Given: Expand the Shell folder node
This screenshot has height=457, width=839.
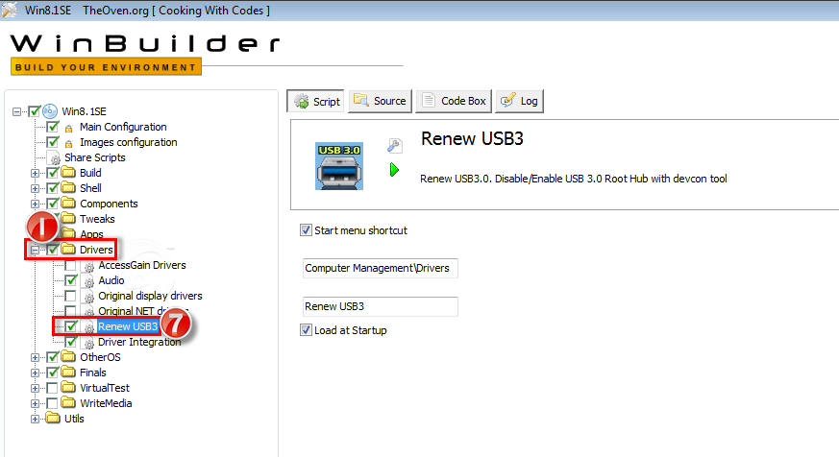Looking at the screenshot, I should (35, 189).
